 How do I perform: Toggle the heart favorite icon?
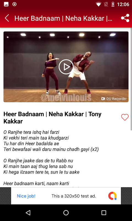[x=125, y=117]
